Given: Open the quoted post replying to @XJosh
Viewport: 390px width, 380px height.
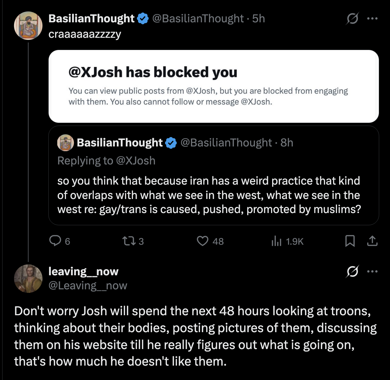Looking at the screenshot, I should [214, 175].
